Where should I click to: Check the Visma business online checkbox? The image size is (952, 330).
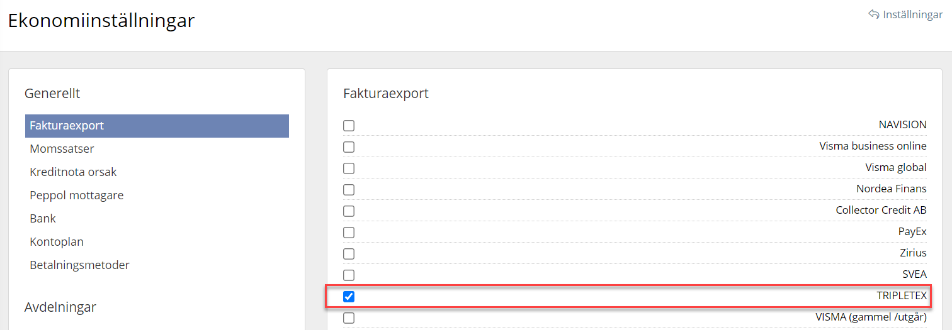349,147
